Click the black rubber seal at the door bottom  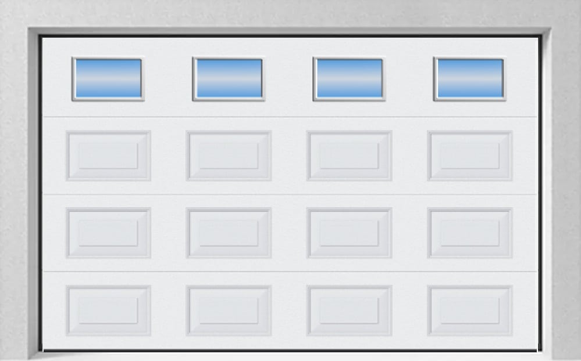[x=290, y=350]
